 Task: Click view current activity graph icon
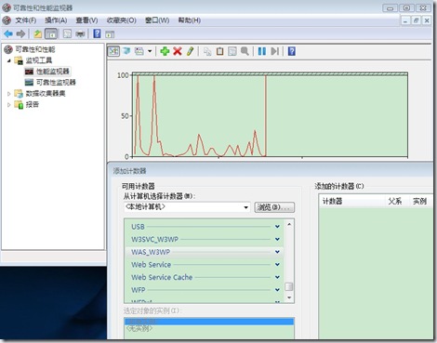click(113, 51)
